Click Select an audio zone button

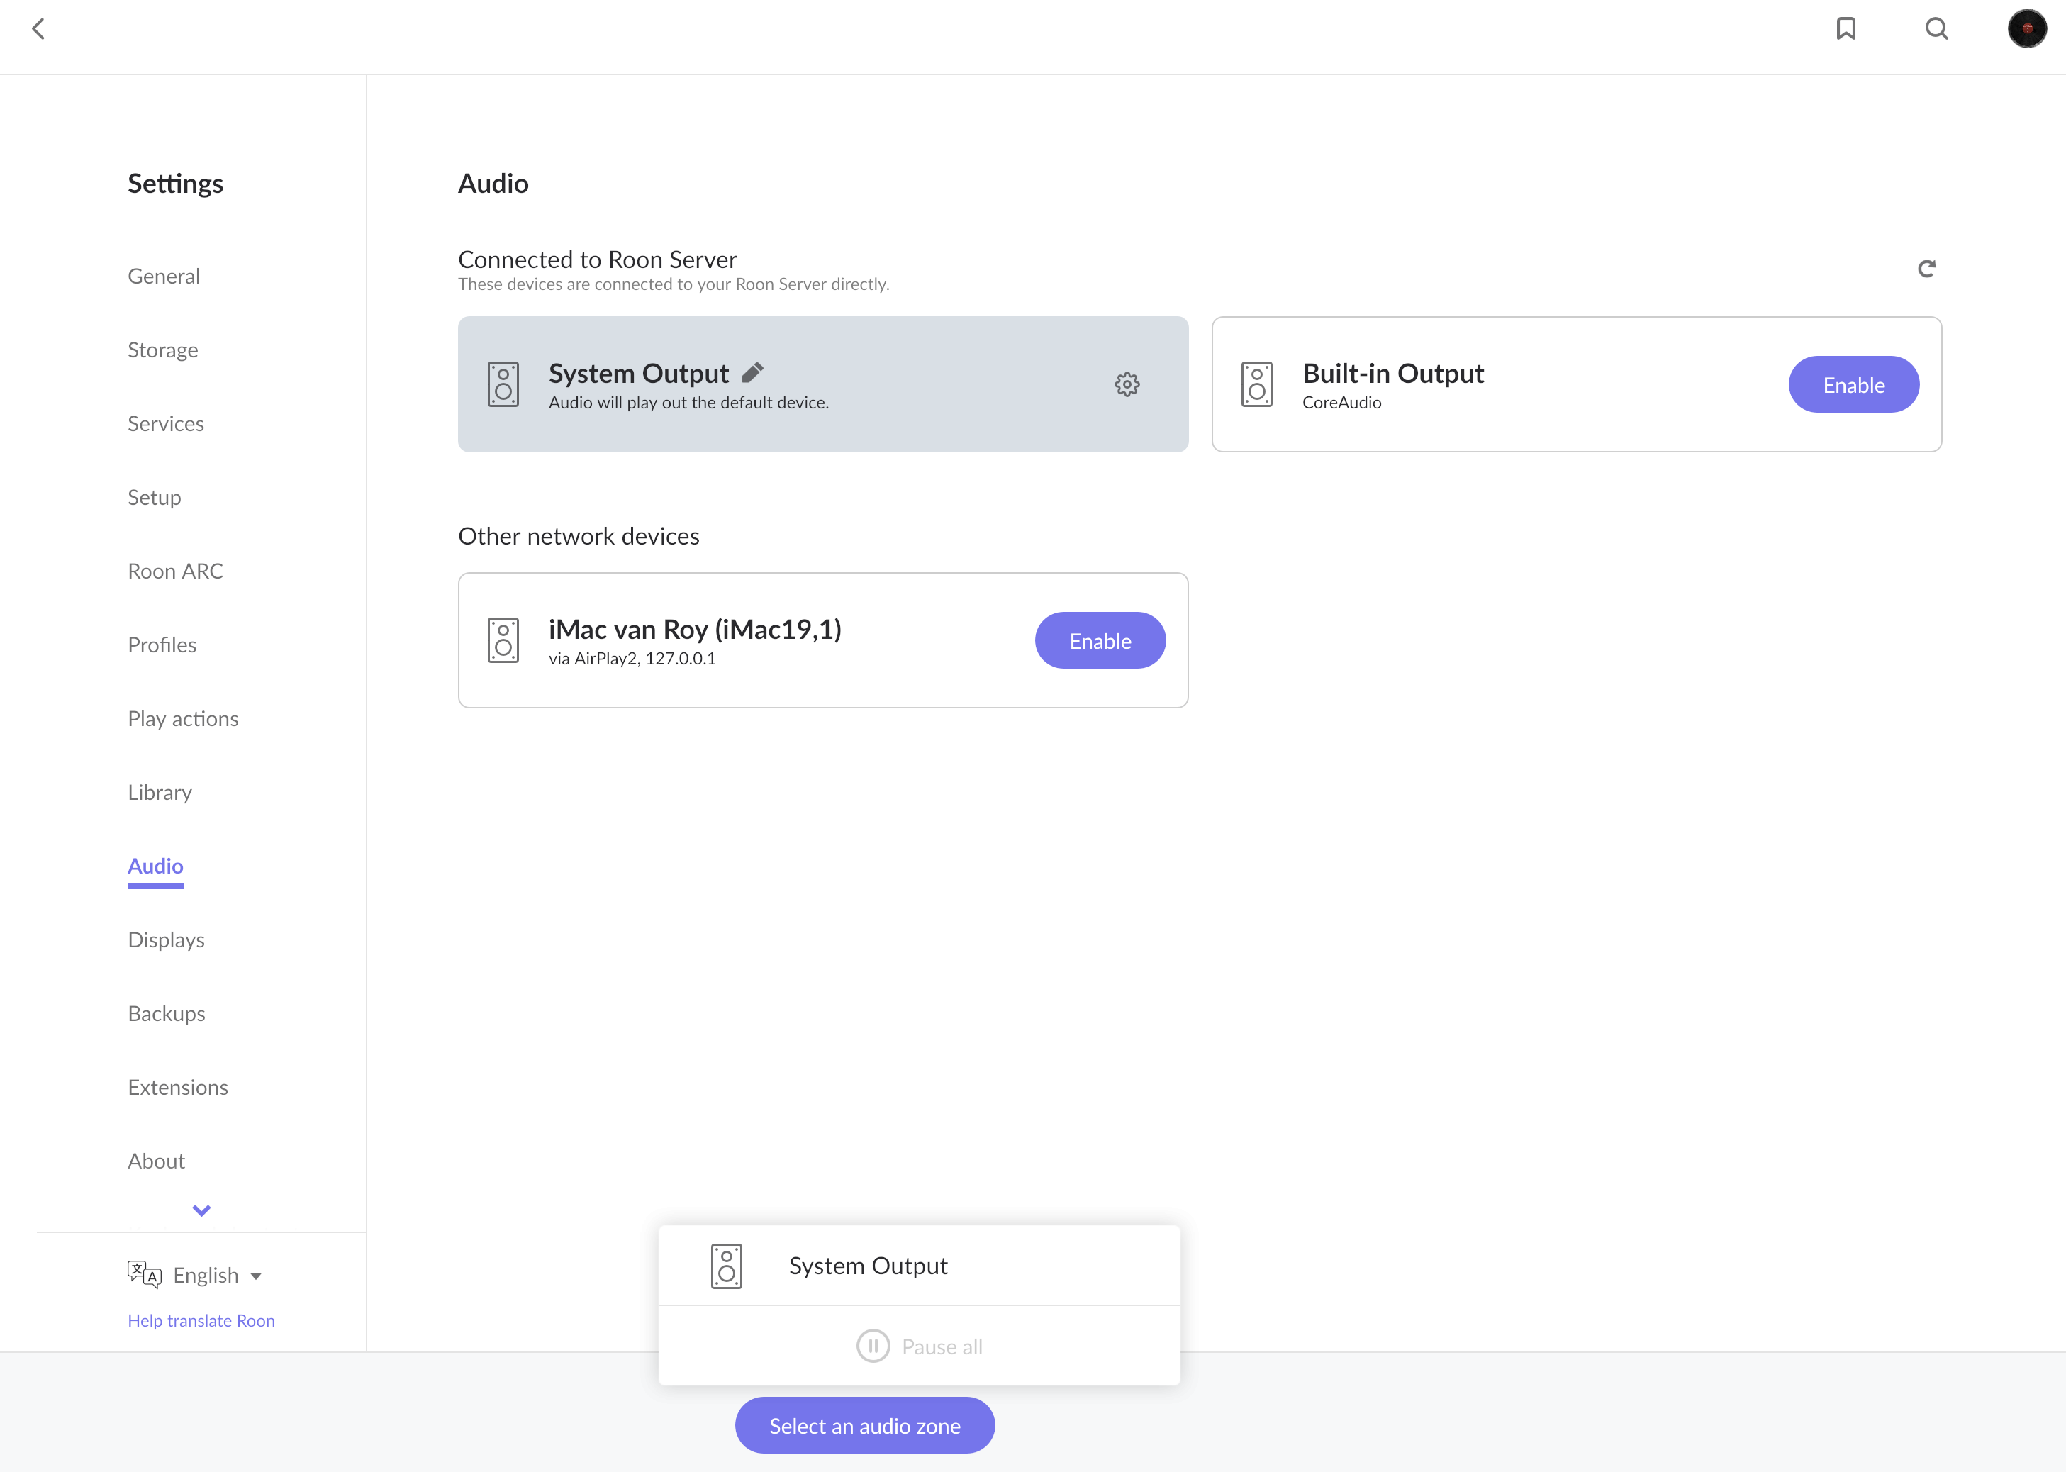click(864, 1425)
